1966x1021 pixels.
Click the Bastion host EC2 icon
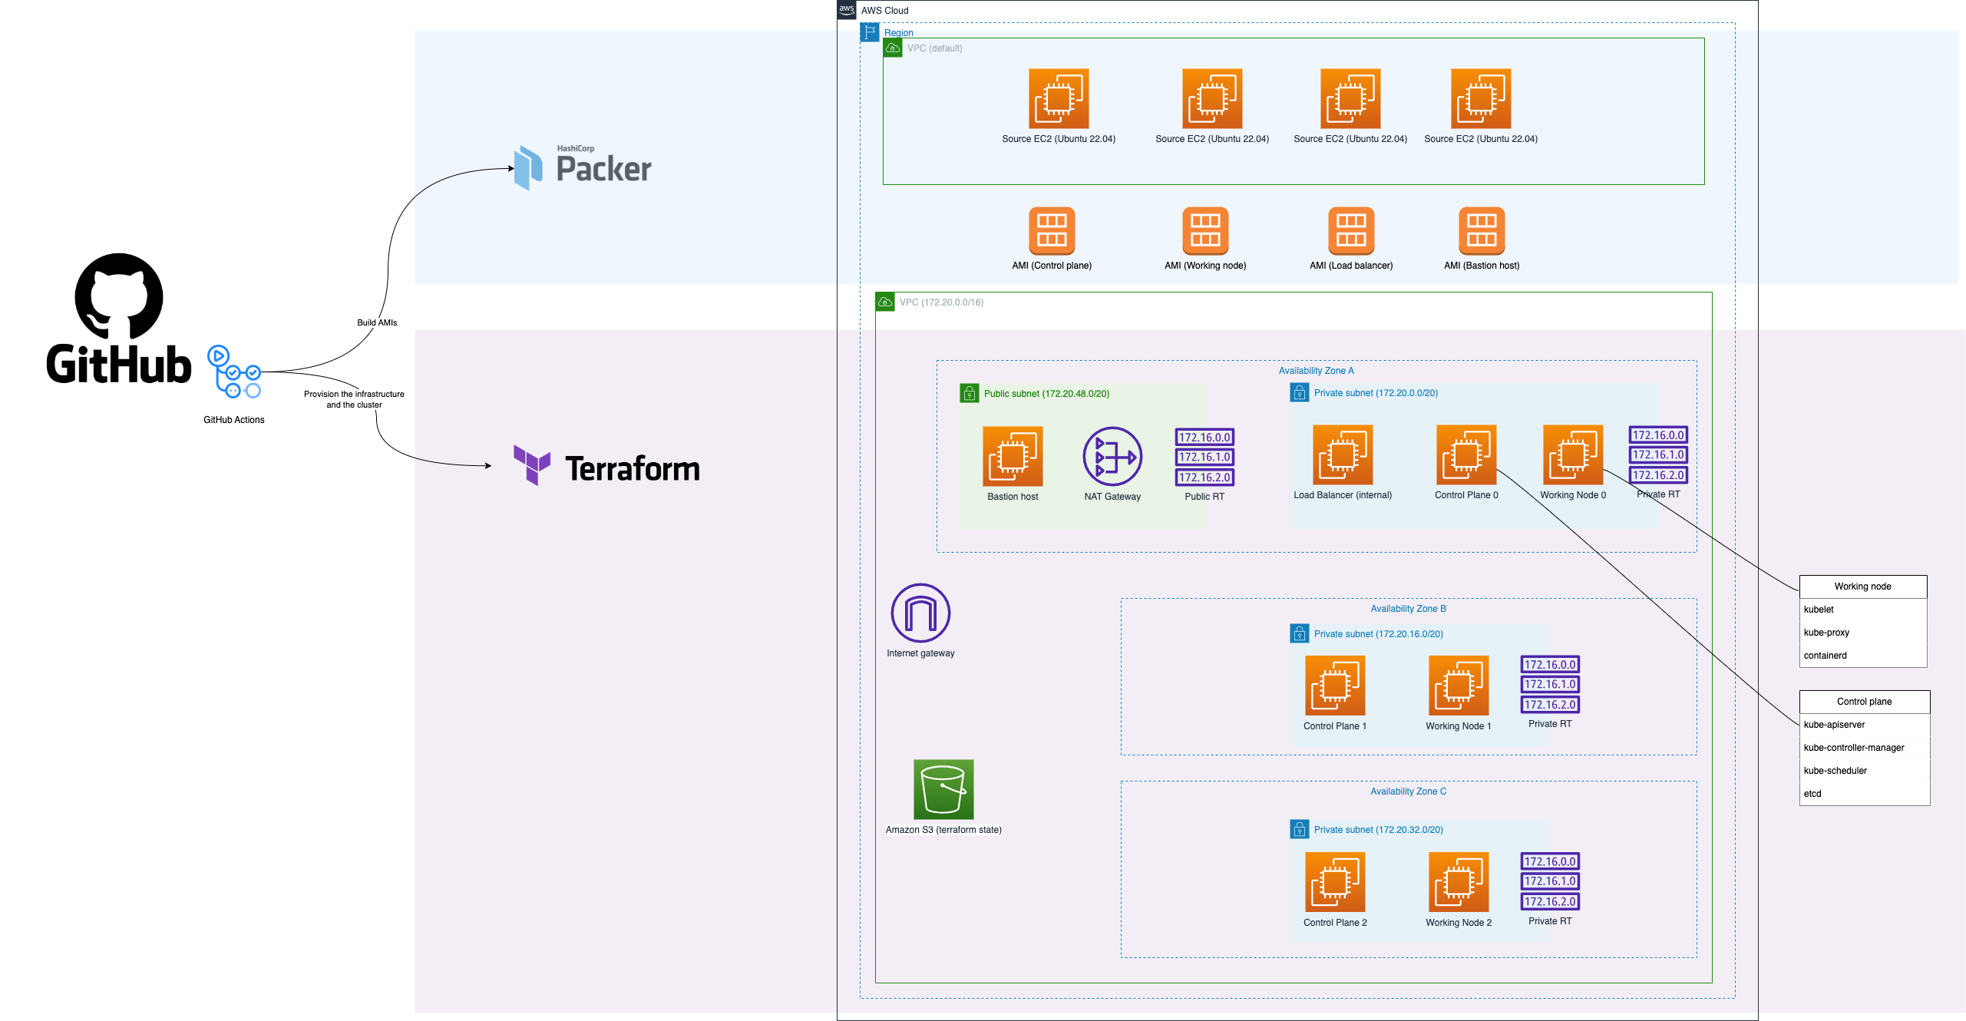(1013, 457)
